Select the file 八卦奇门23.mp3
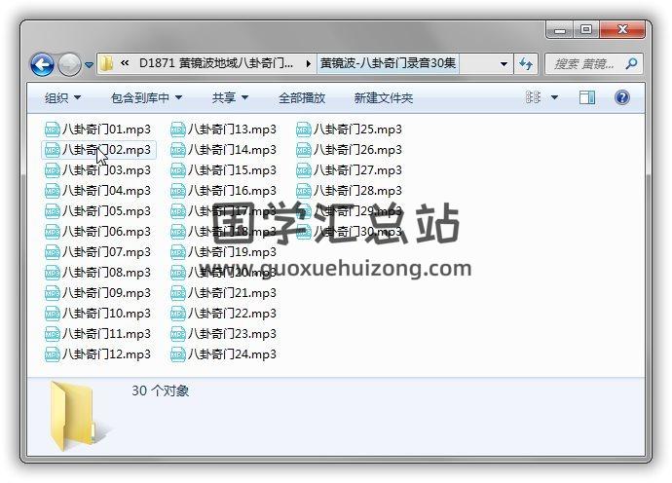This screenshot has height=483, width=672. coord(224,333)
